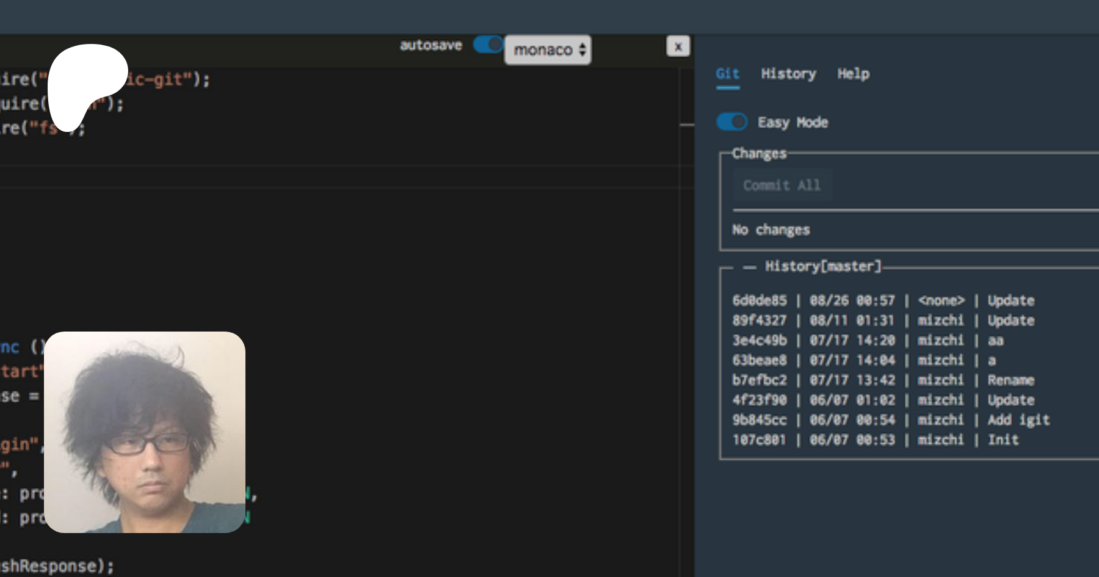Open the History tab
This screenshot has height=577, width=1099.
(x=788, y=74)
